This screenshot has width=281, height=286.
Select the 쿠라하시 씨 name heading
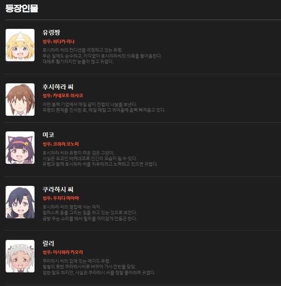pos(58,189)
